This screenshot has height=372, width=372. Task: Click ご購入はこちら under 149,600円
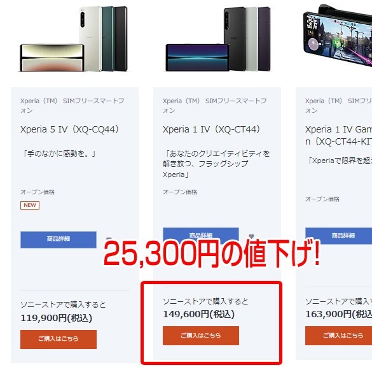click(x=201, y=336)
